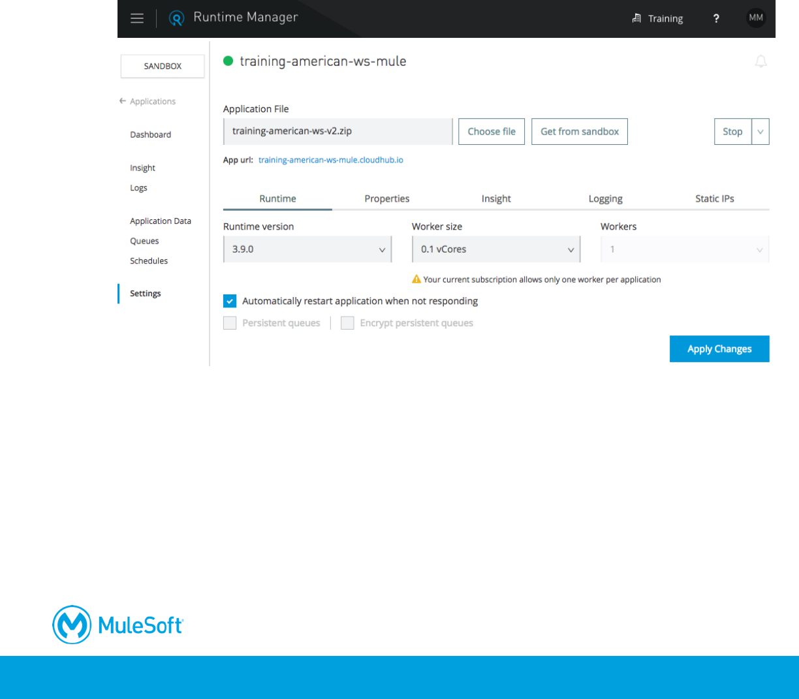This screenshot has width=799, height=699.
Task: Switch to the Runtime tab
Action: pyautogui.click(x=277, y=198)
